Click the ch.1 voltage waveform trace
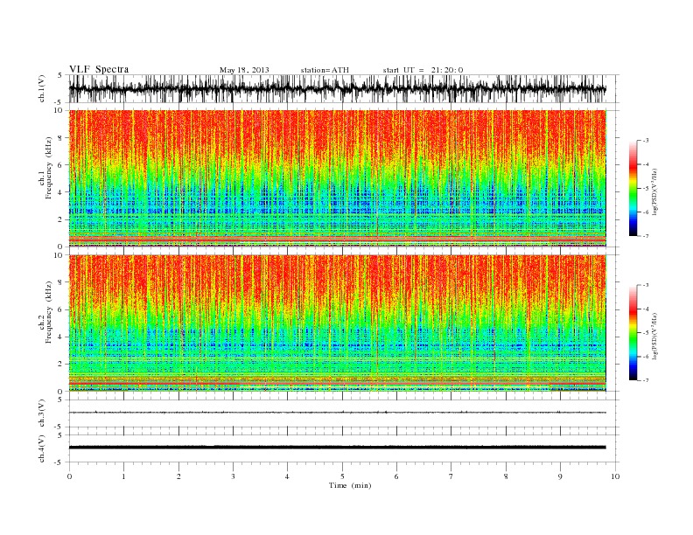The height and width of the screenshot is (535, 693). point(337,88)
